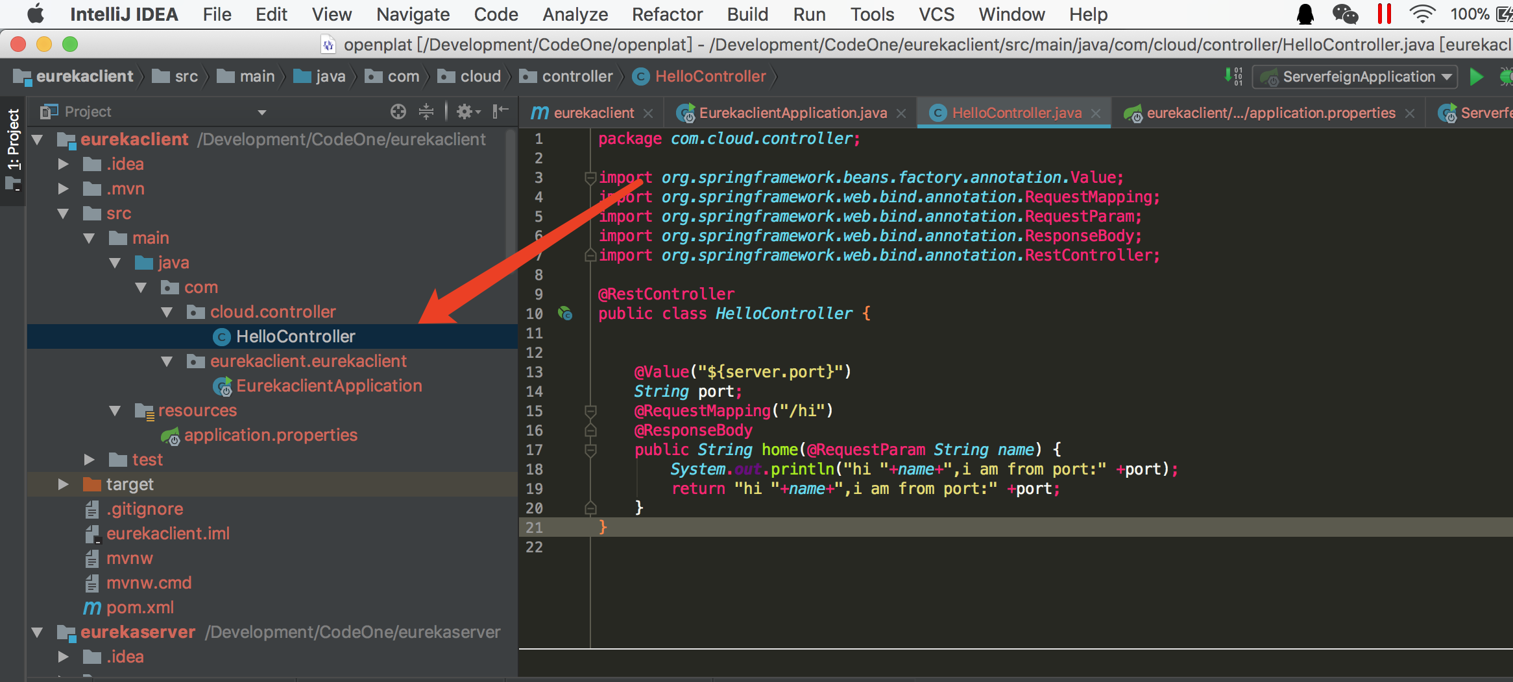Select mvnw.cmd file

(138, 583)
